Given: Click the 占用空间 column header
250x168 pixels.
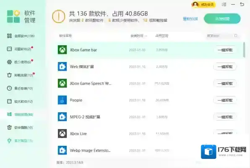Looking at the screenshot, I should click(x=161, y=36).
